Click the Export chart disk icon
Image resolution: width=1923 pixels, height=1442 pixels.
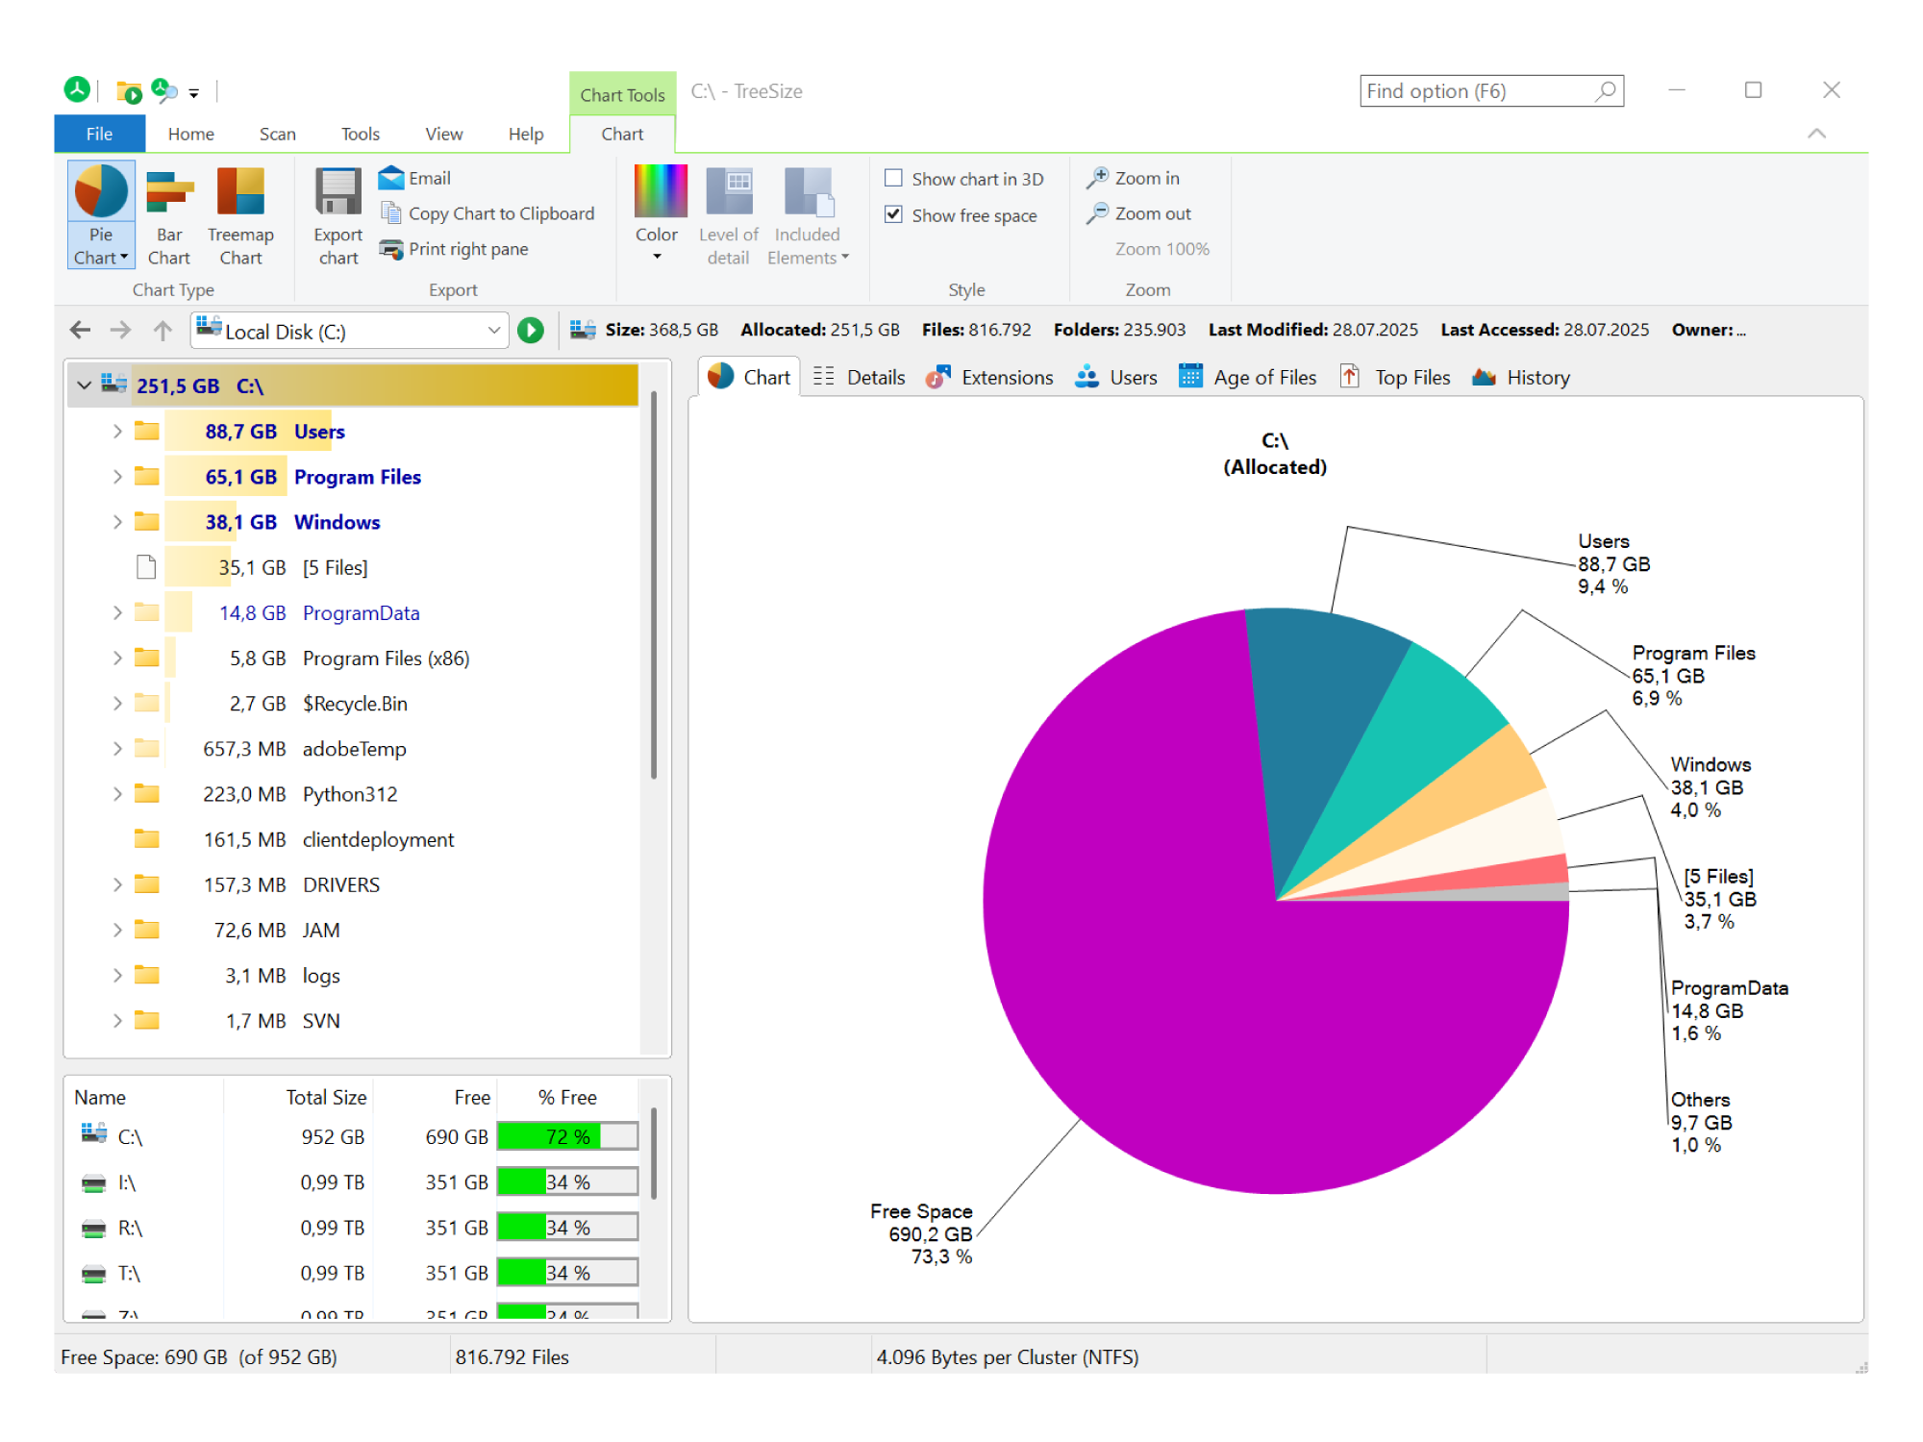pyautogui.click(x=338, y=191)
